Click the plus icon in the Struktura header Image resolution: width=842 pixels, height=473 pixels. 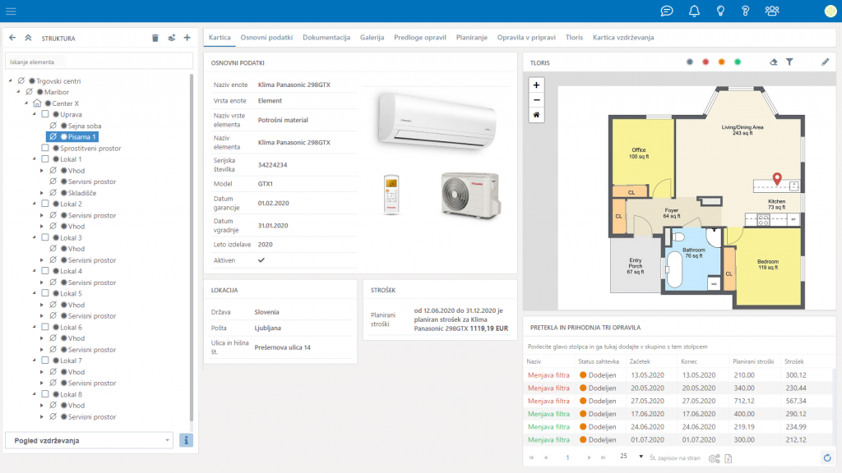click(187, 38)
